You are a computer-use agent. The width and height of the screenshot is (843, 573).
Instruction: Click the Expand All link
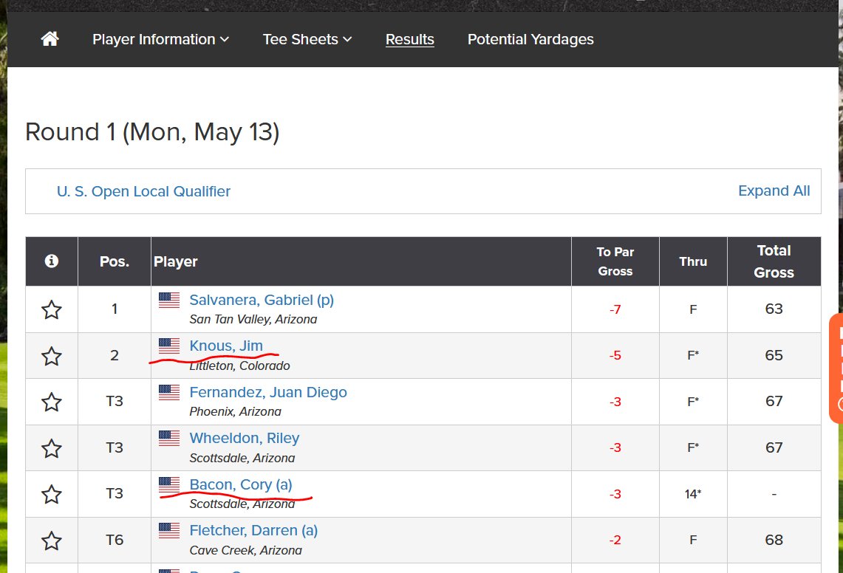coord(774,191)
